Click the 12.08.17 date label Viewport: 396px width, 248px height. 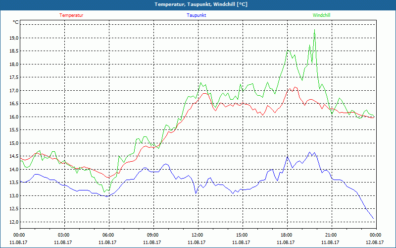pos(375,243)
